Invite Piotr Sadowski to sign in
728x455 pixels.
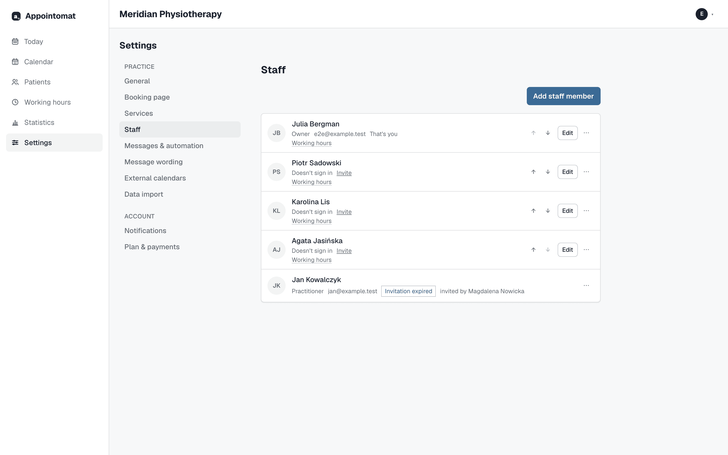tap(344, 173)
